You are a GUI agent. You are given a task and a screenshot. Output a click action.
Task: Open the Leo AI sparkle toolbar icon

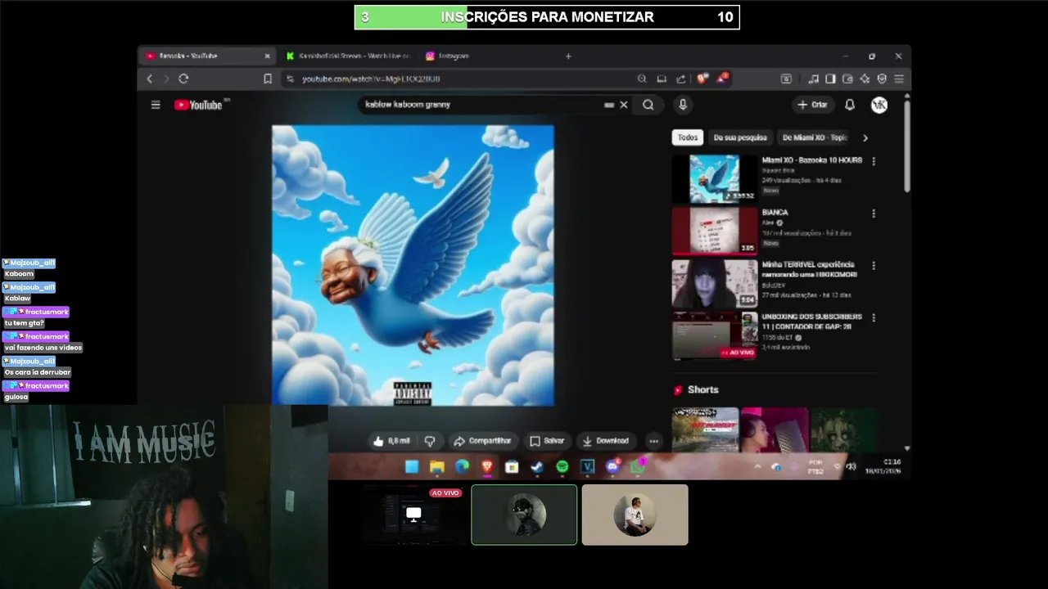tap(865, 79)
